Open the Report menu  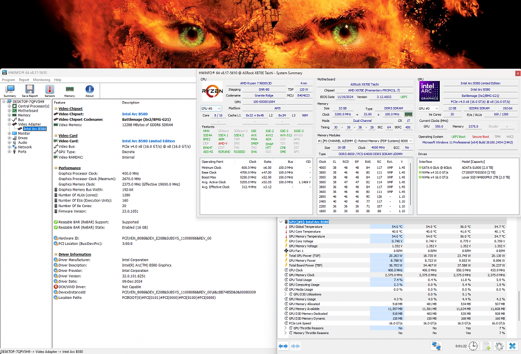(x=24, y=80)
